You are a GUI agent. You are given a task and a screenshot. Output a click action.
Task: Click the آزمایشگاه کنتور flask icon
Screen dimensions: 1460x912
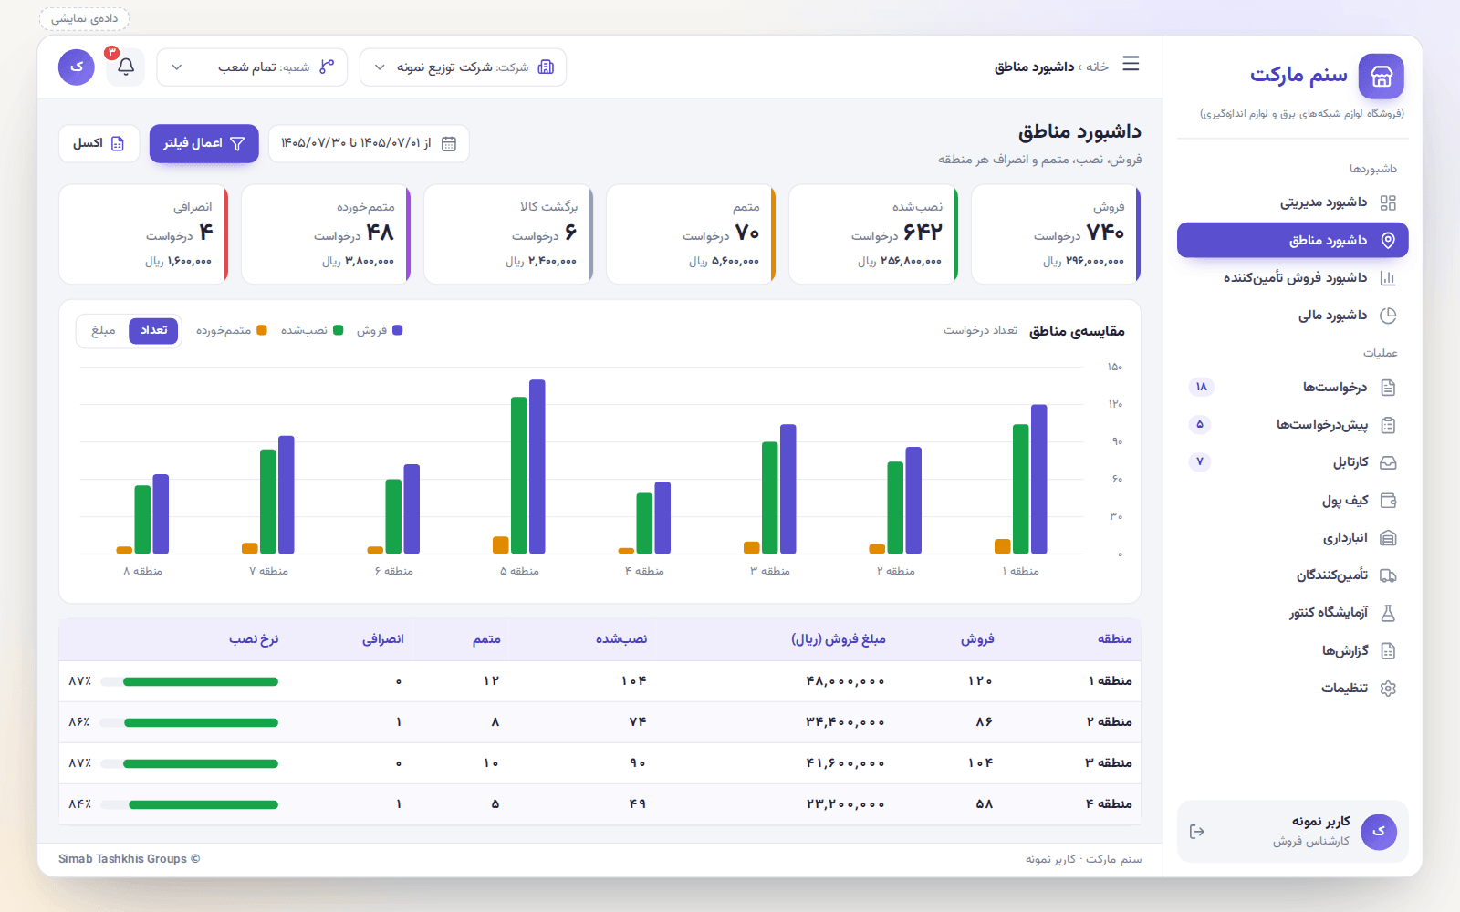[1388, 613]
